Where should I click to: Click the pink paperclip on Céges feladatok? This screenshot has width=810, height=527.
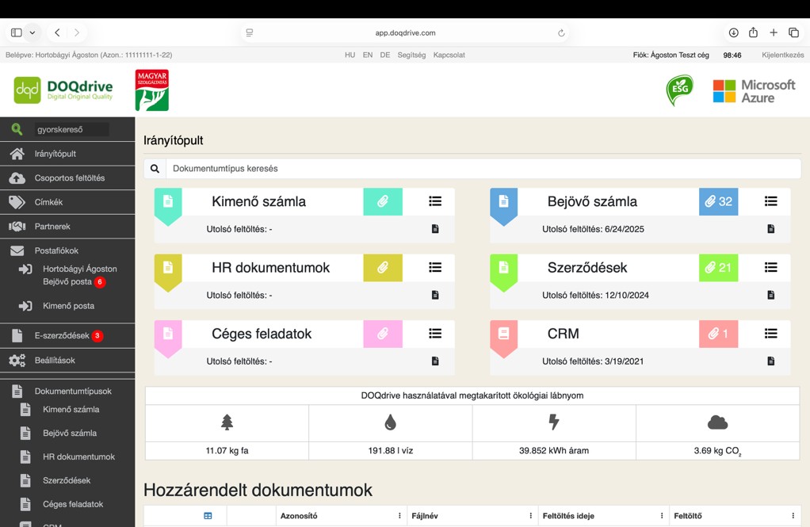[x=383, y=334]
